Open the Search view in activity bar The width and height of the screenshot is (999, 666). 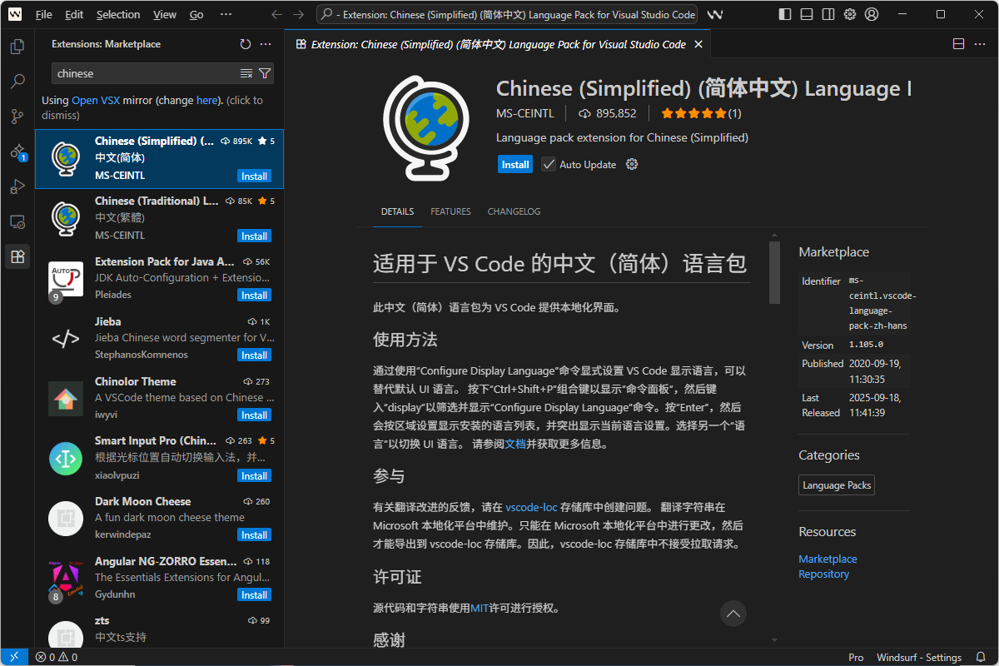pyautogui.click(x=17, y=82)
